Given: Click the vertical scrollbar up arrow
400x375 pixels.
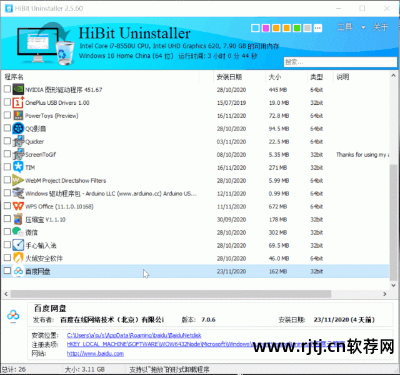Looking at the screenshot, I should 393,75.
